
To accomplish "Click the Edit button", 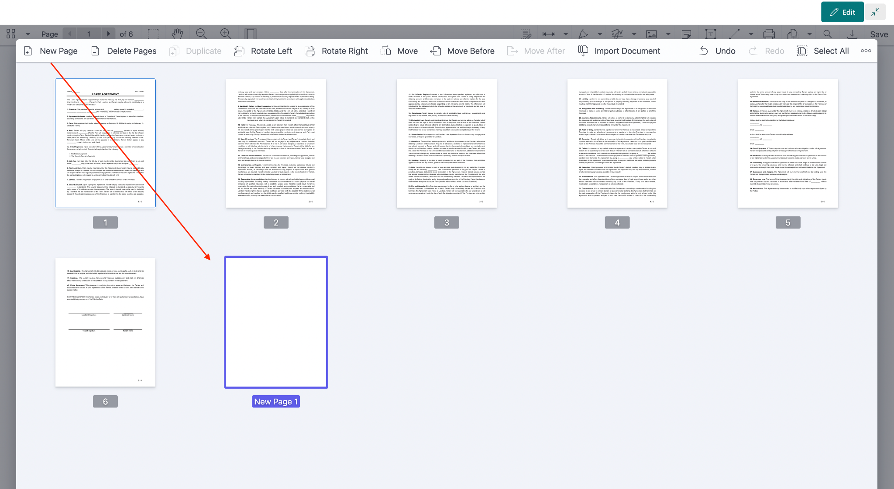I will pos(842,12).
